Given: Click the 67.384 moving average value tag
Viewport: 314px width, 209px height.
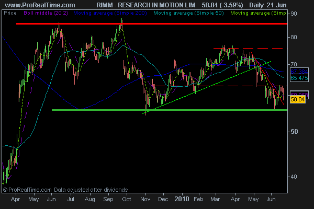Looking at the screenshot, I should (x=299, y=72).
